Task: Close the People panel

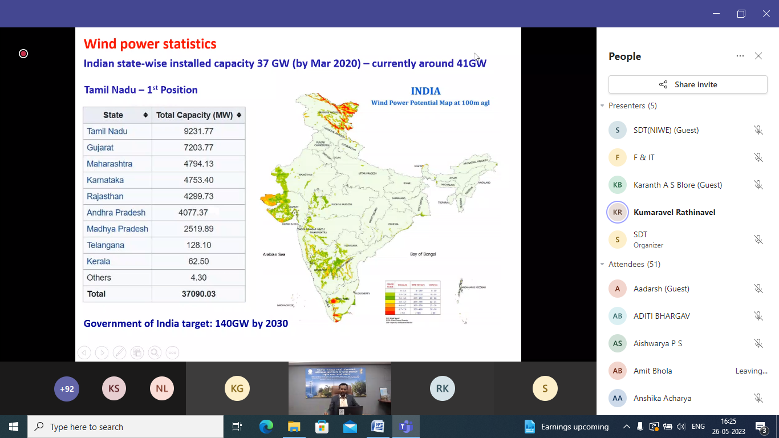Action: coord(758,56)
